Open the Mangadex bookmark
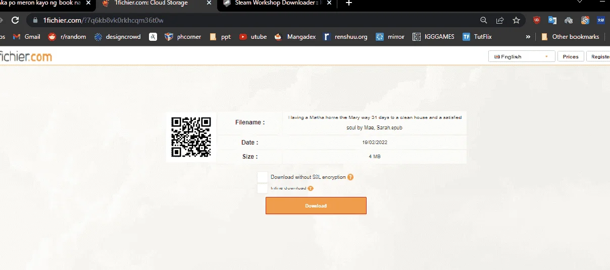This screenshot has height=270, width=610. coord(295,37)
